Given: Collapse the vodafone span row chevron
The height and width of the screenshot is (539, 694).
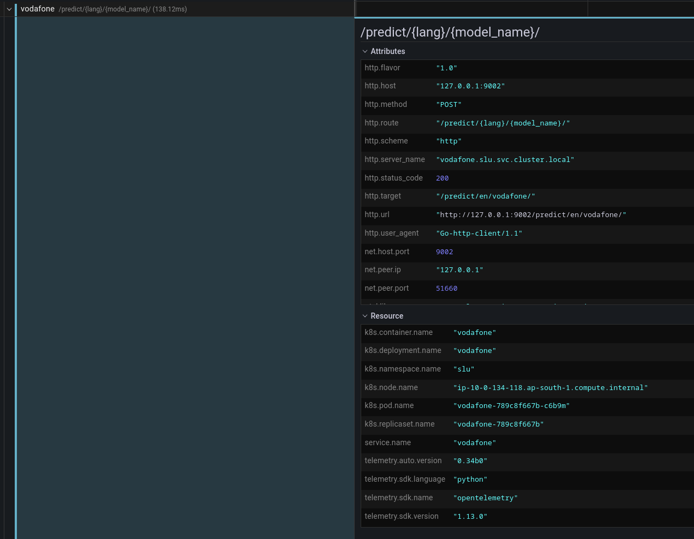Looking at the screenshot, I should (x=9, y=9).
